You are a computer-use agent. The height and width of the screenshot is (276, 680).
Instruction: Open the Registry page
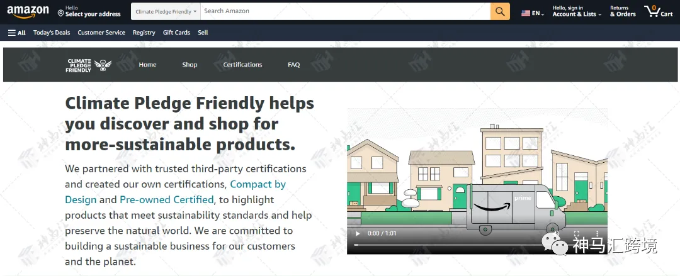click(144, 33)
